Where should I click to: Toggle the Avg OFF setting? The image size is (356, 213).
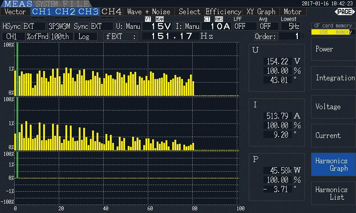point(269,26)
